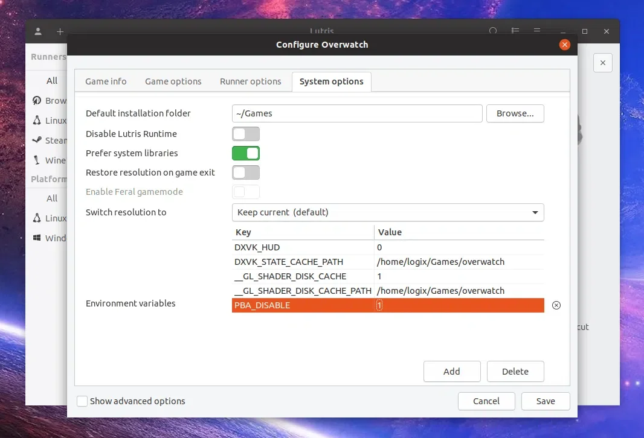Select the PBA_DISABLE key cell
Image resolution: width=644 pixels, height=438 pixels.
coord(303,305)
